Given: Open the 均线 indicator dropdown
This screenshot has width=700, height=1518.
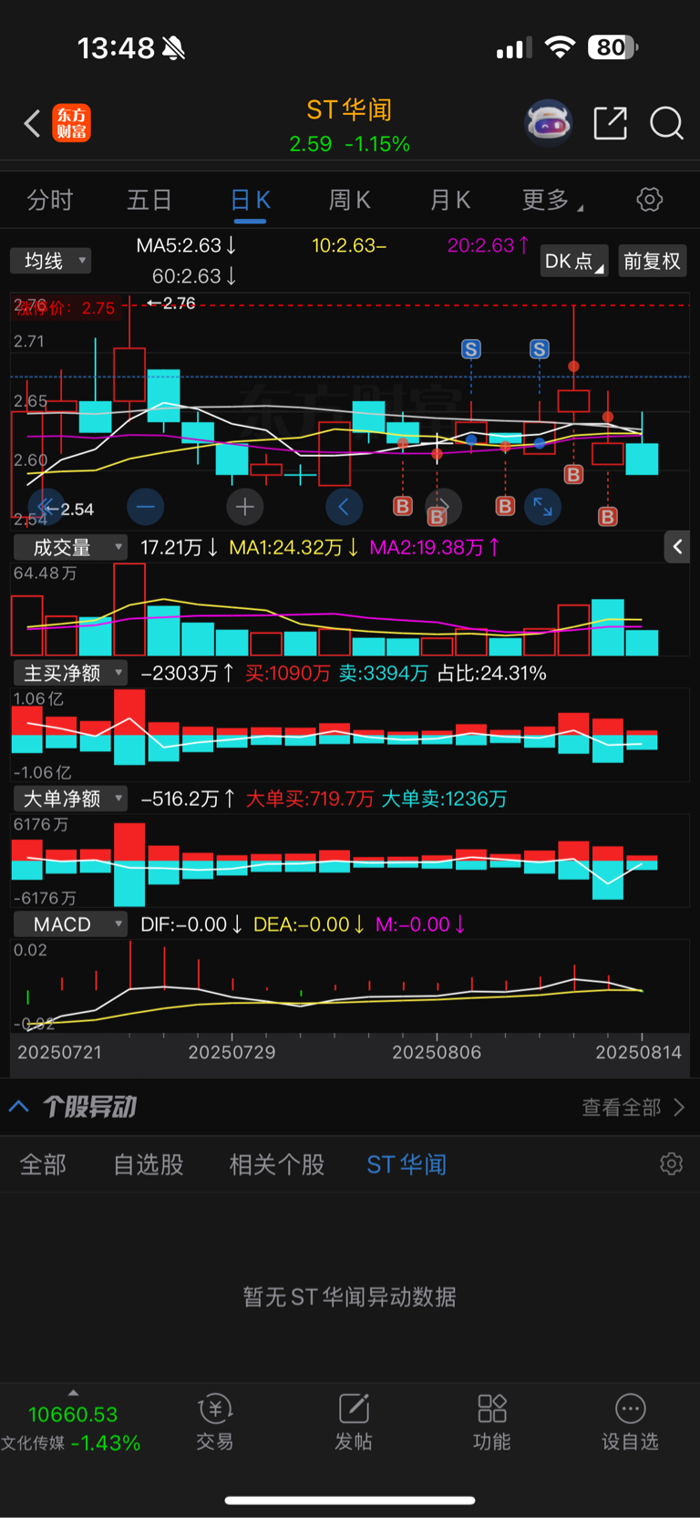Looking at the screenshot, I should point(51,261).
